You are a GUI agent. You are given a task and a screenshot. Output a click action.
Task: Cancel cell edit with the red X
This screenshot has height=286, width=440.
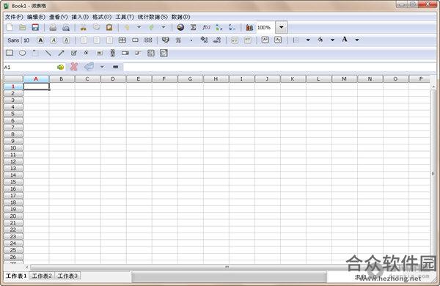pos(74,67)
